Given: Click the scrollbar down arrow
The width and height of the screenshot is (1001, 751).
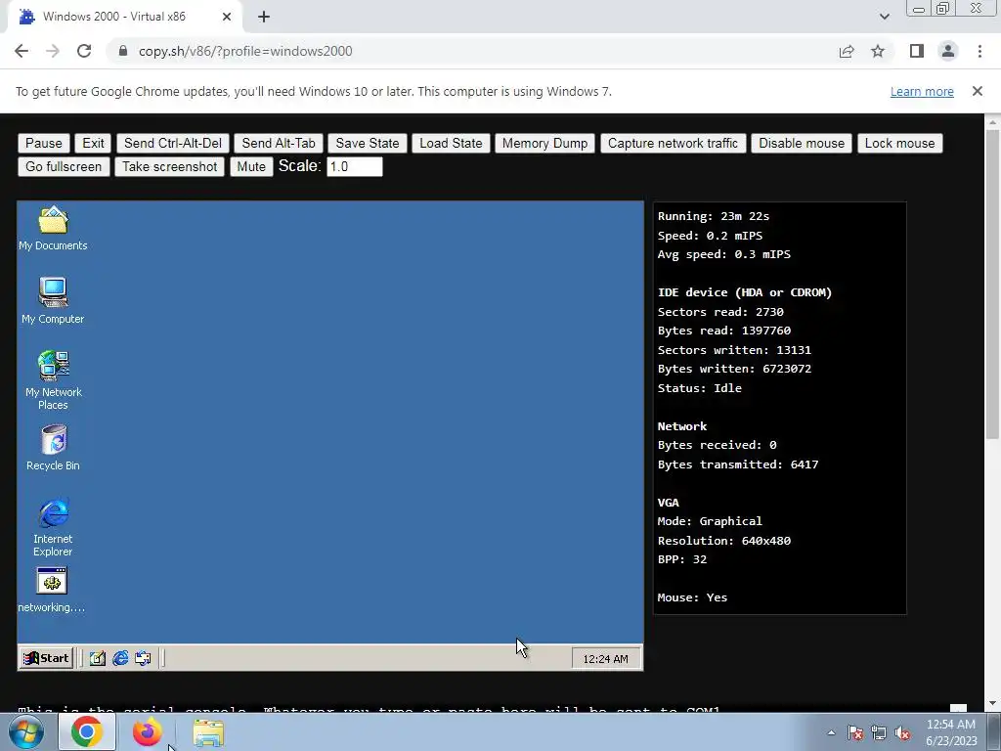Looking at the screenshot, I should 992,704.
